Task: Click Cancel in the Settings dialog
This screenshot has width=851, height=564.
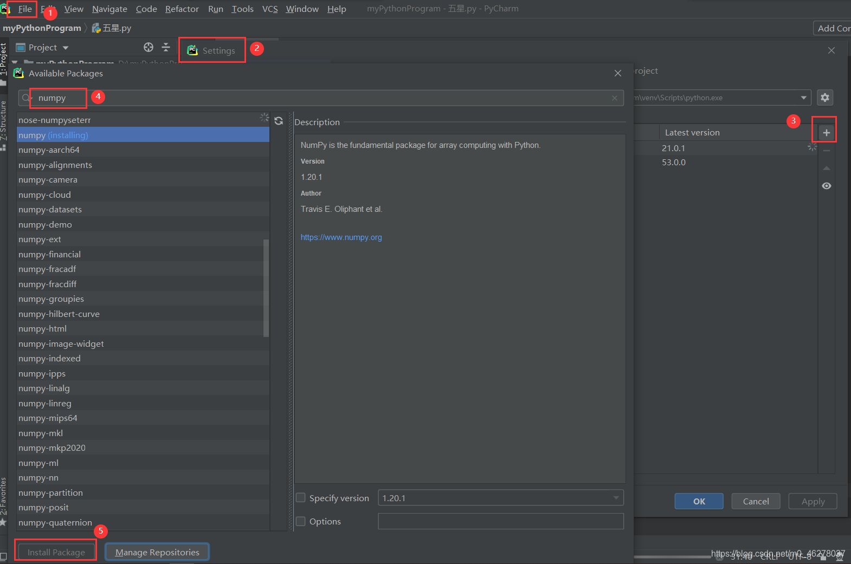Action: [x=756, y=501]
